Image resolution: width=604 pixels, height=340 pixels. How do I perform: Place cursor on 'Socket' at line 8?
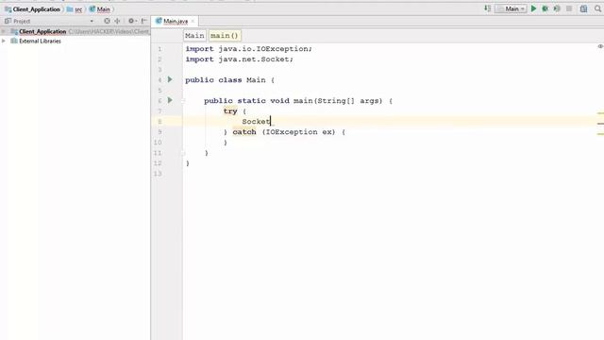(x=256, y=122)
